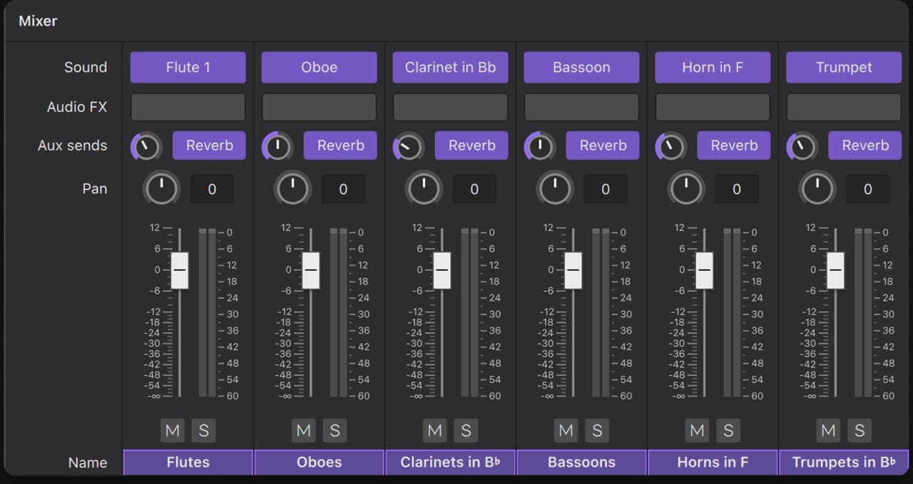Click the Clarinets aux send level knob
This screenshot has width=913, height=484.
tap(409, 147)
